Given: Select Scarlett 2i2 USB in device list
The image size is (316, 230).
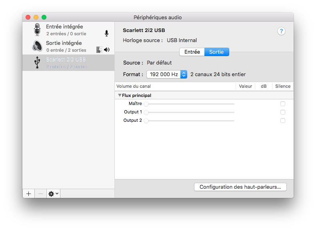Looking at the screenshot, I should click(x=68, y=63).
